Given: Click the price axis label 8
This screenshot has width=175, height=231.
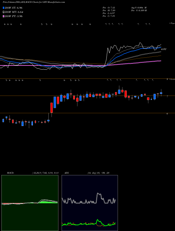Looking at the screenshot, I should click(167, 79).
